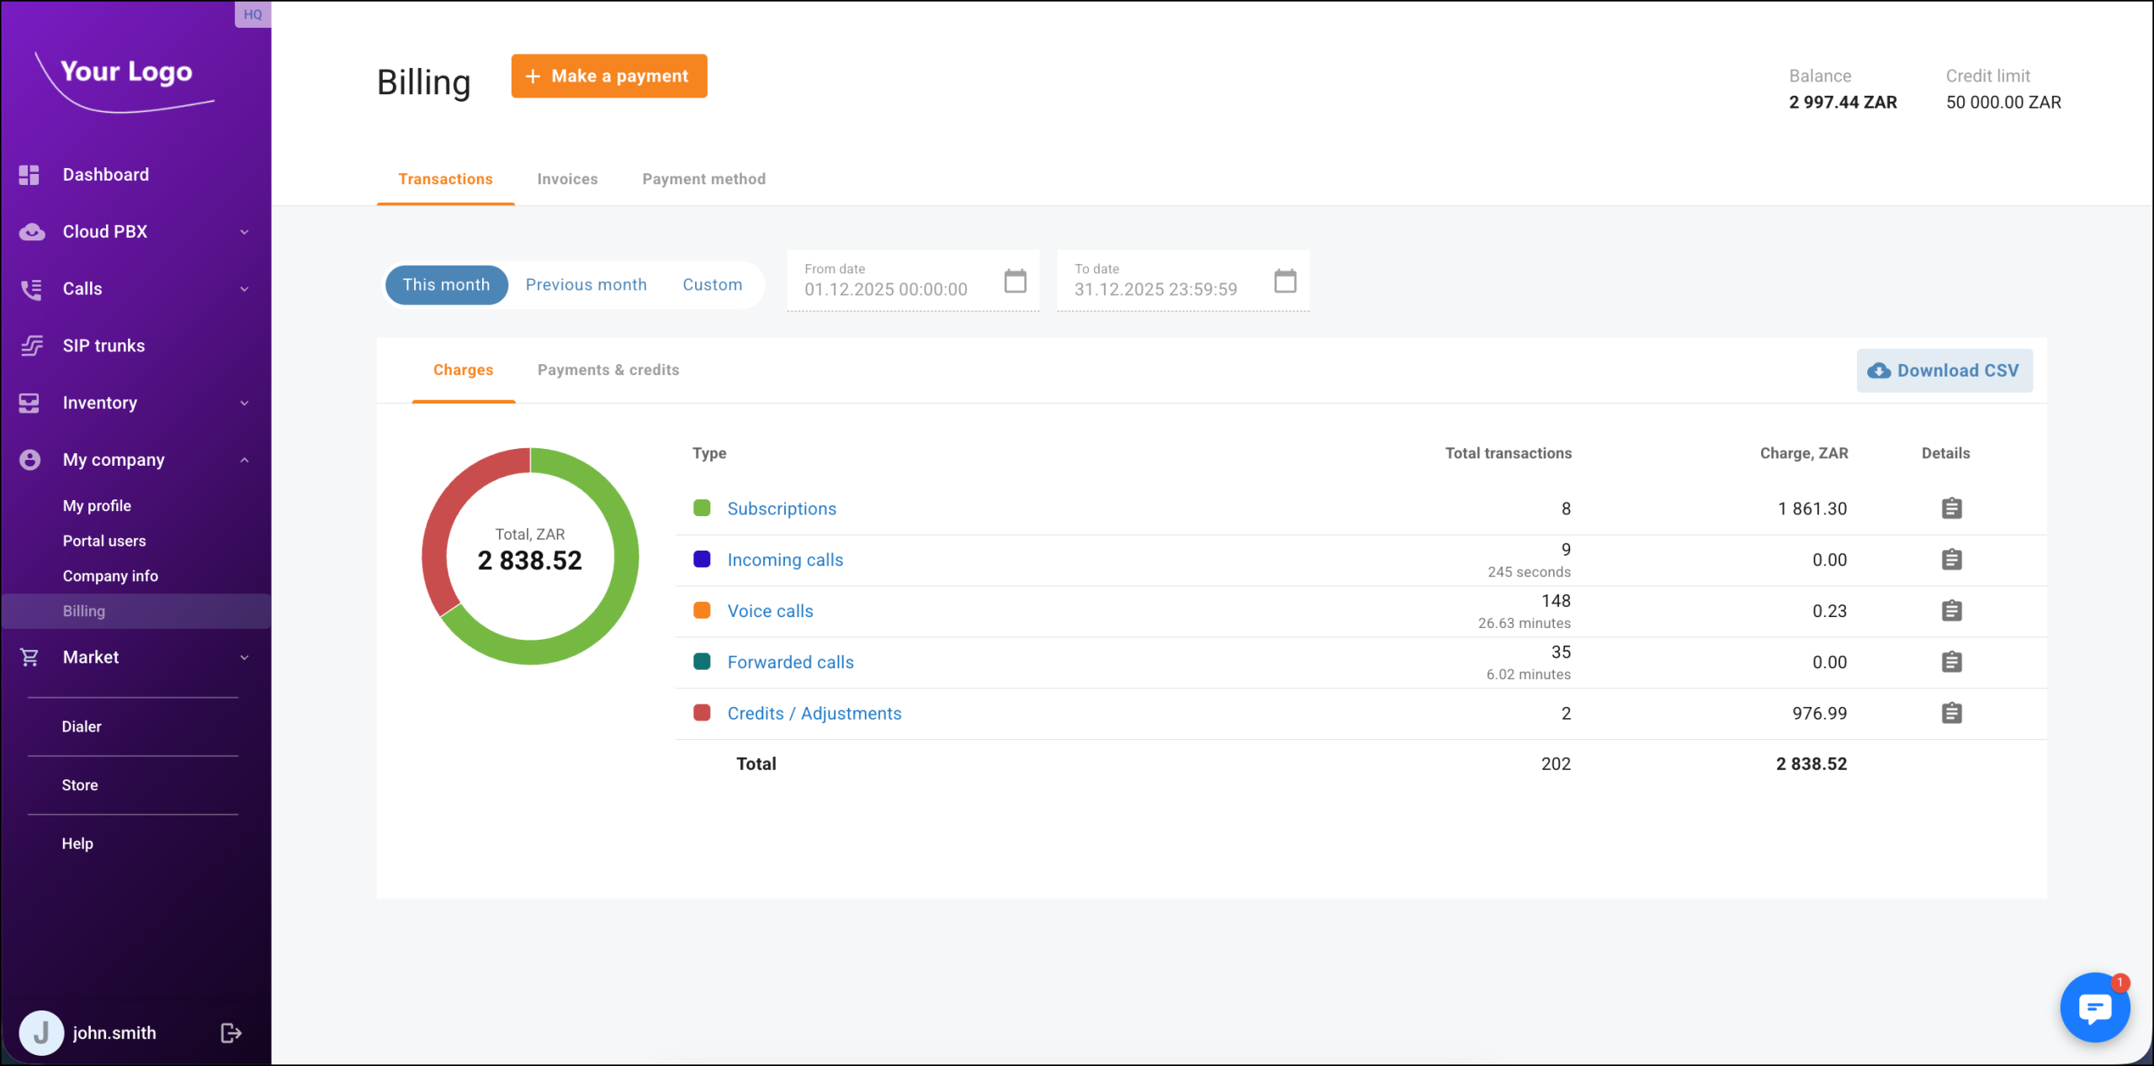Click the Dashboard sidebar icon

(29, 175)
